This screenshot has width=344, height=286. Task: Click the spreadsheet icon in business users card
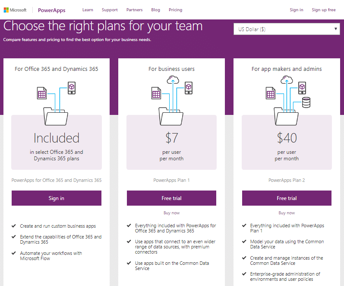coord(156,93)
